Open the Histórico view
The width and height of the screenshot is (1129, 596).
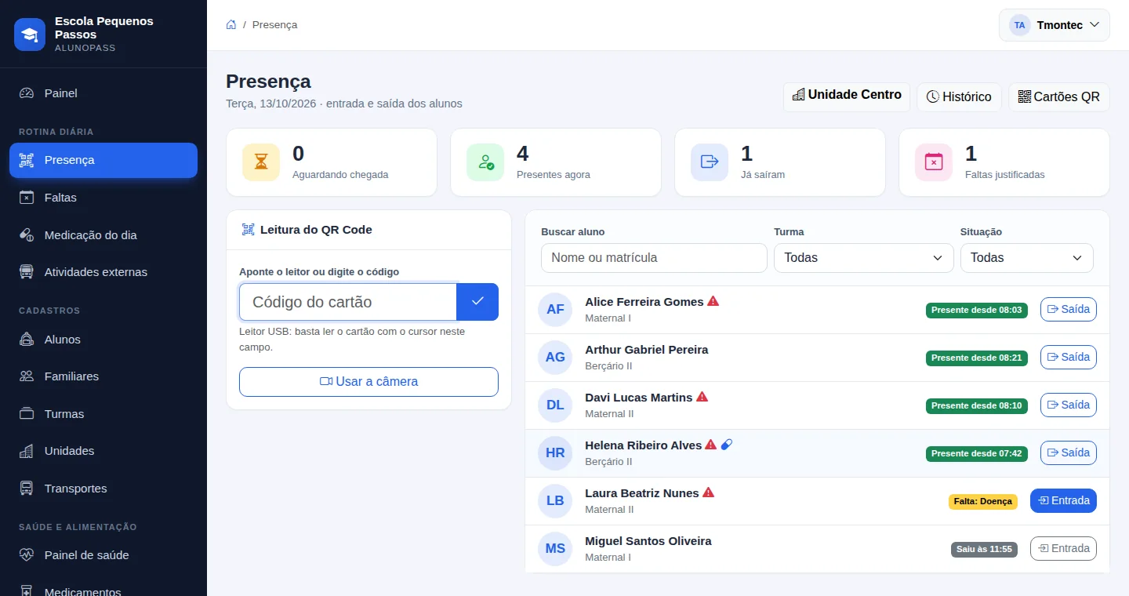pyautogui.click(x=959, y=96)
